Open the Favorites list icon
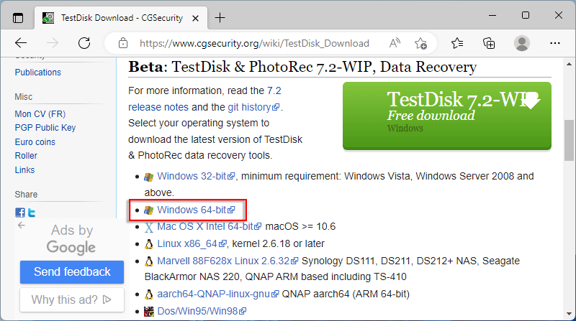Viewport: 576px width, 321px height. click(x=457, y=43)
